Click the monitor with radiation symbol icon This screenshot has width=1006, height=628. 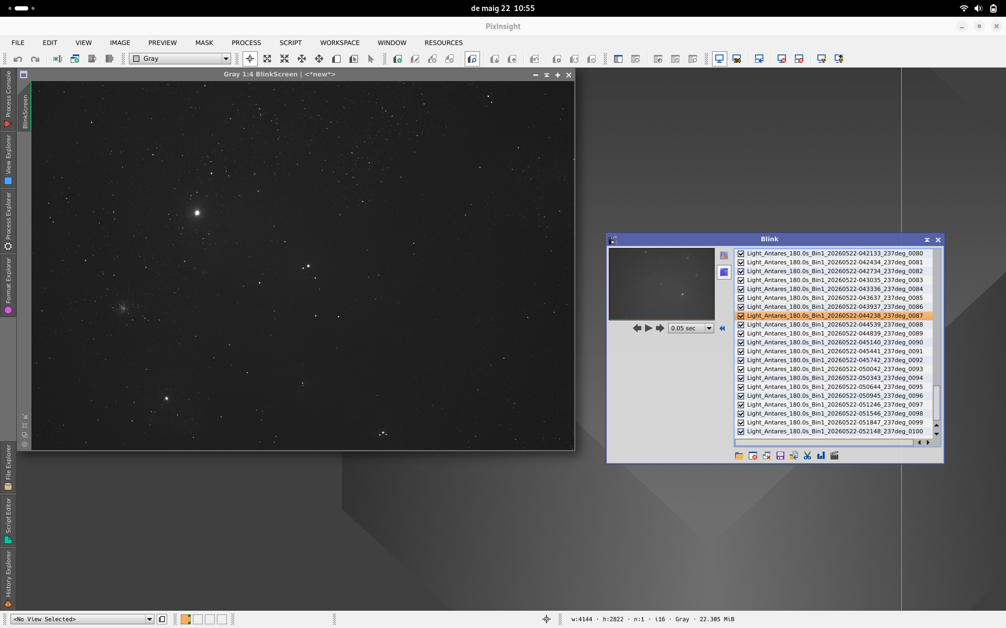pyautogui.click(x=822, y=59)
